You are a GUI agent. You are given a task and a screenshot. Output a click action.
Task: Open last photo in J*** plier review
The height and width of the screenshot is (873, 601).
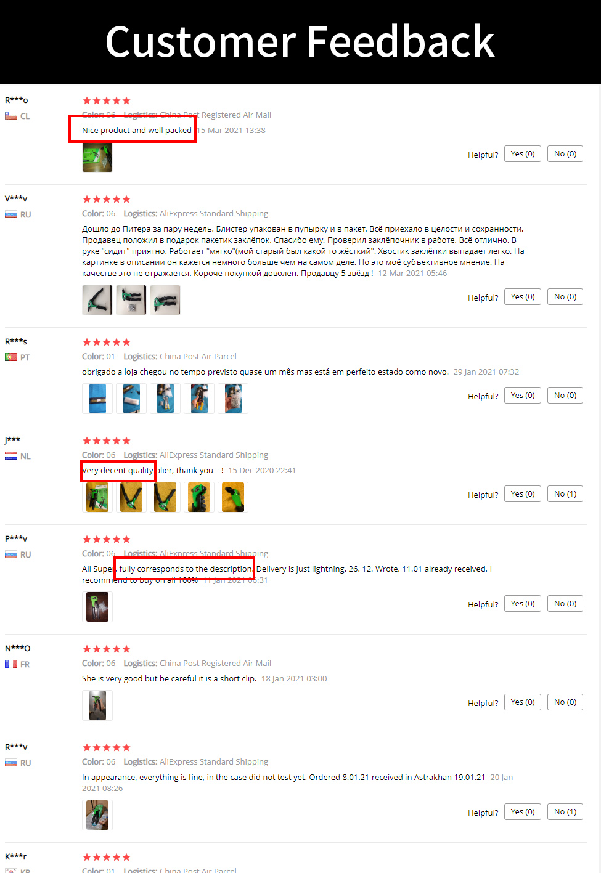point(233,497)
